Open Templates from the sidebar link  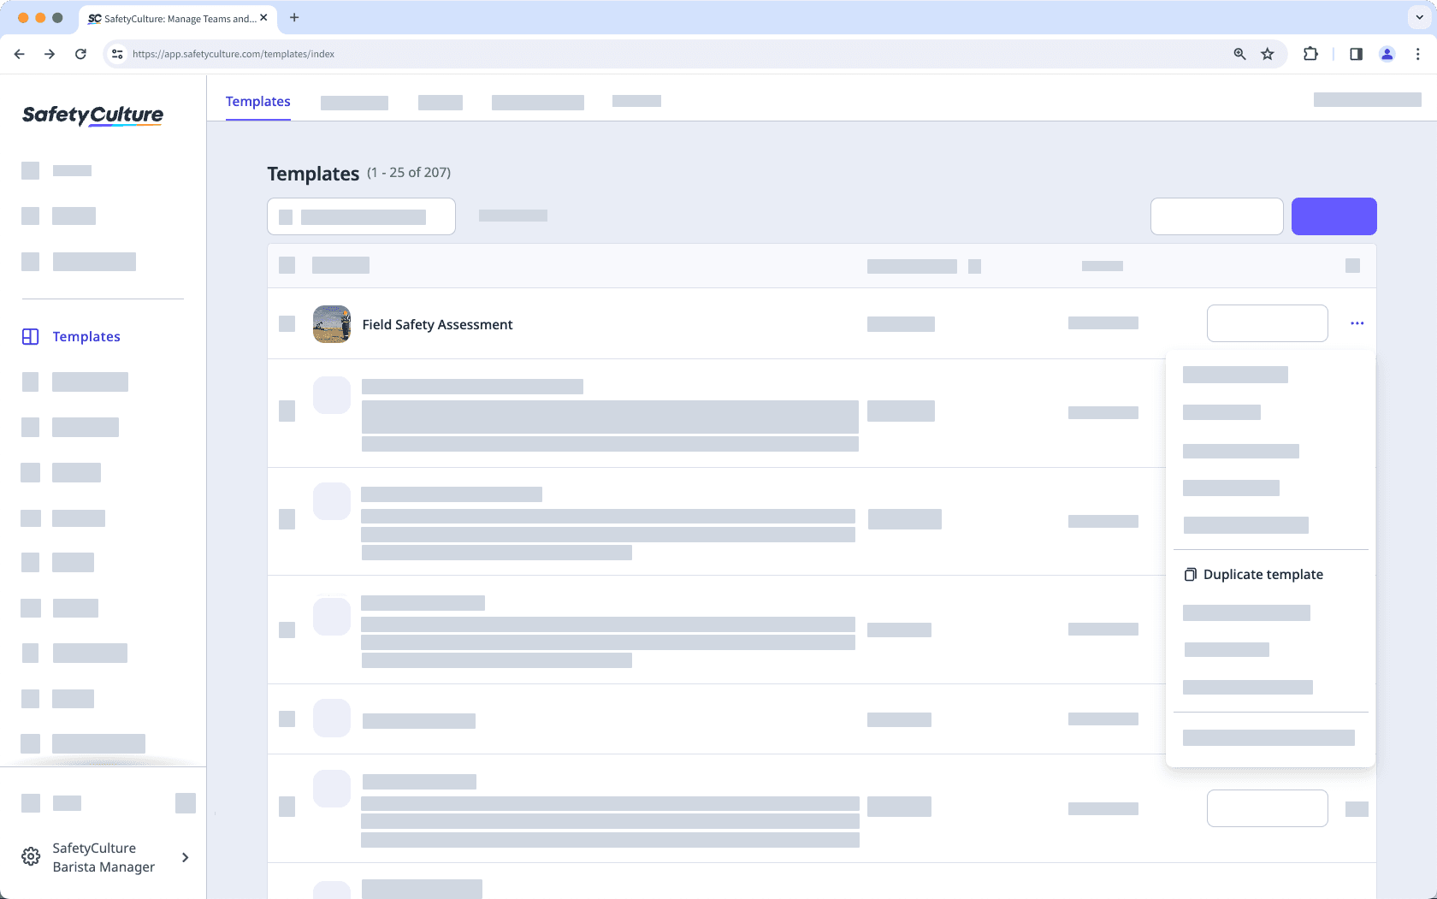click(86, 336)
